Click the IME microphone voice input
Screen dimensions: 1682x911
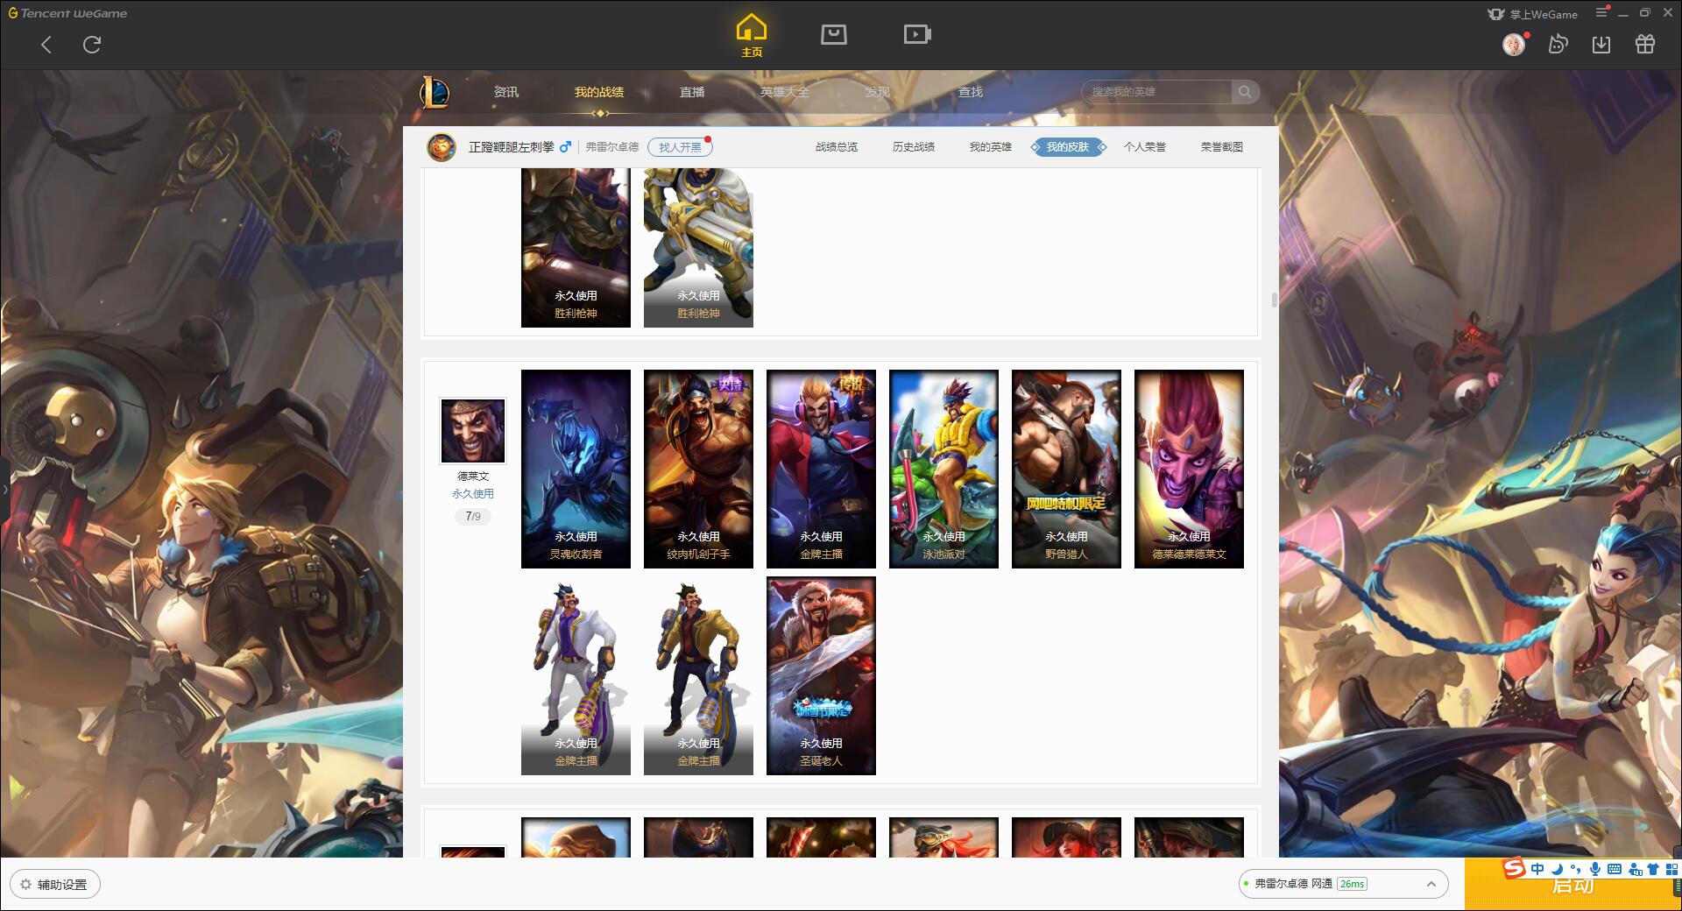pos(1595,869)
